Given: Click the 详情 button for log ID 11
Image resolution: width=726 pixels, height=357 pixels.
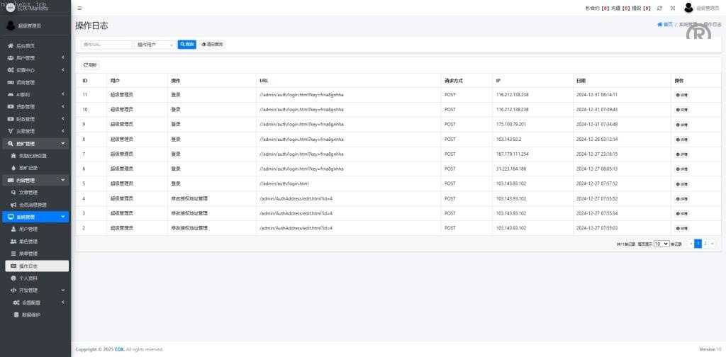Looking at the screenshot, I should [x=681, y=94].
